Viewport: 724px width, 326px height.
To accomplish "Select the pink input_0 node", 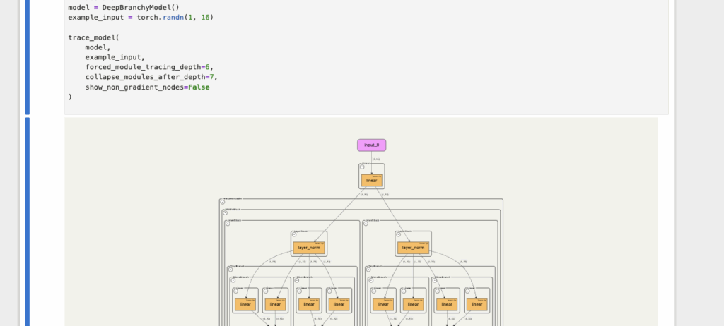I will [371, 145].
